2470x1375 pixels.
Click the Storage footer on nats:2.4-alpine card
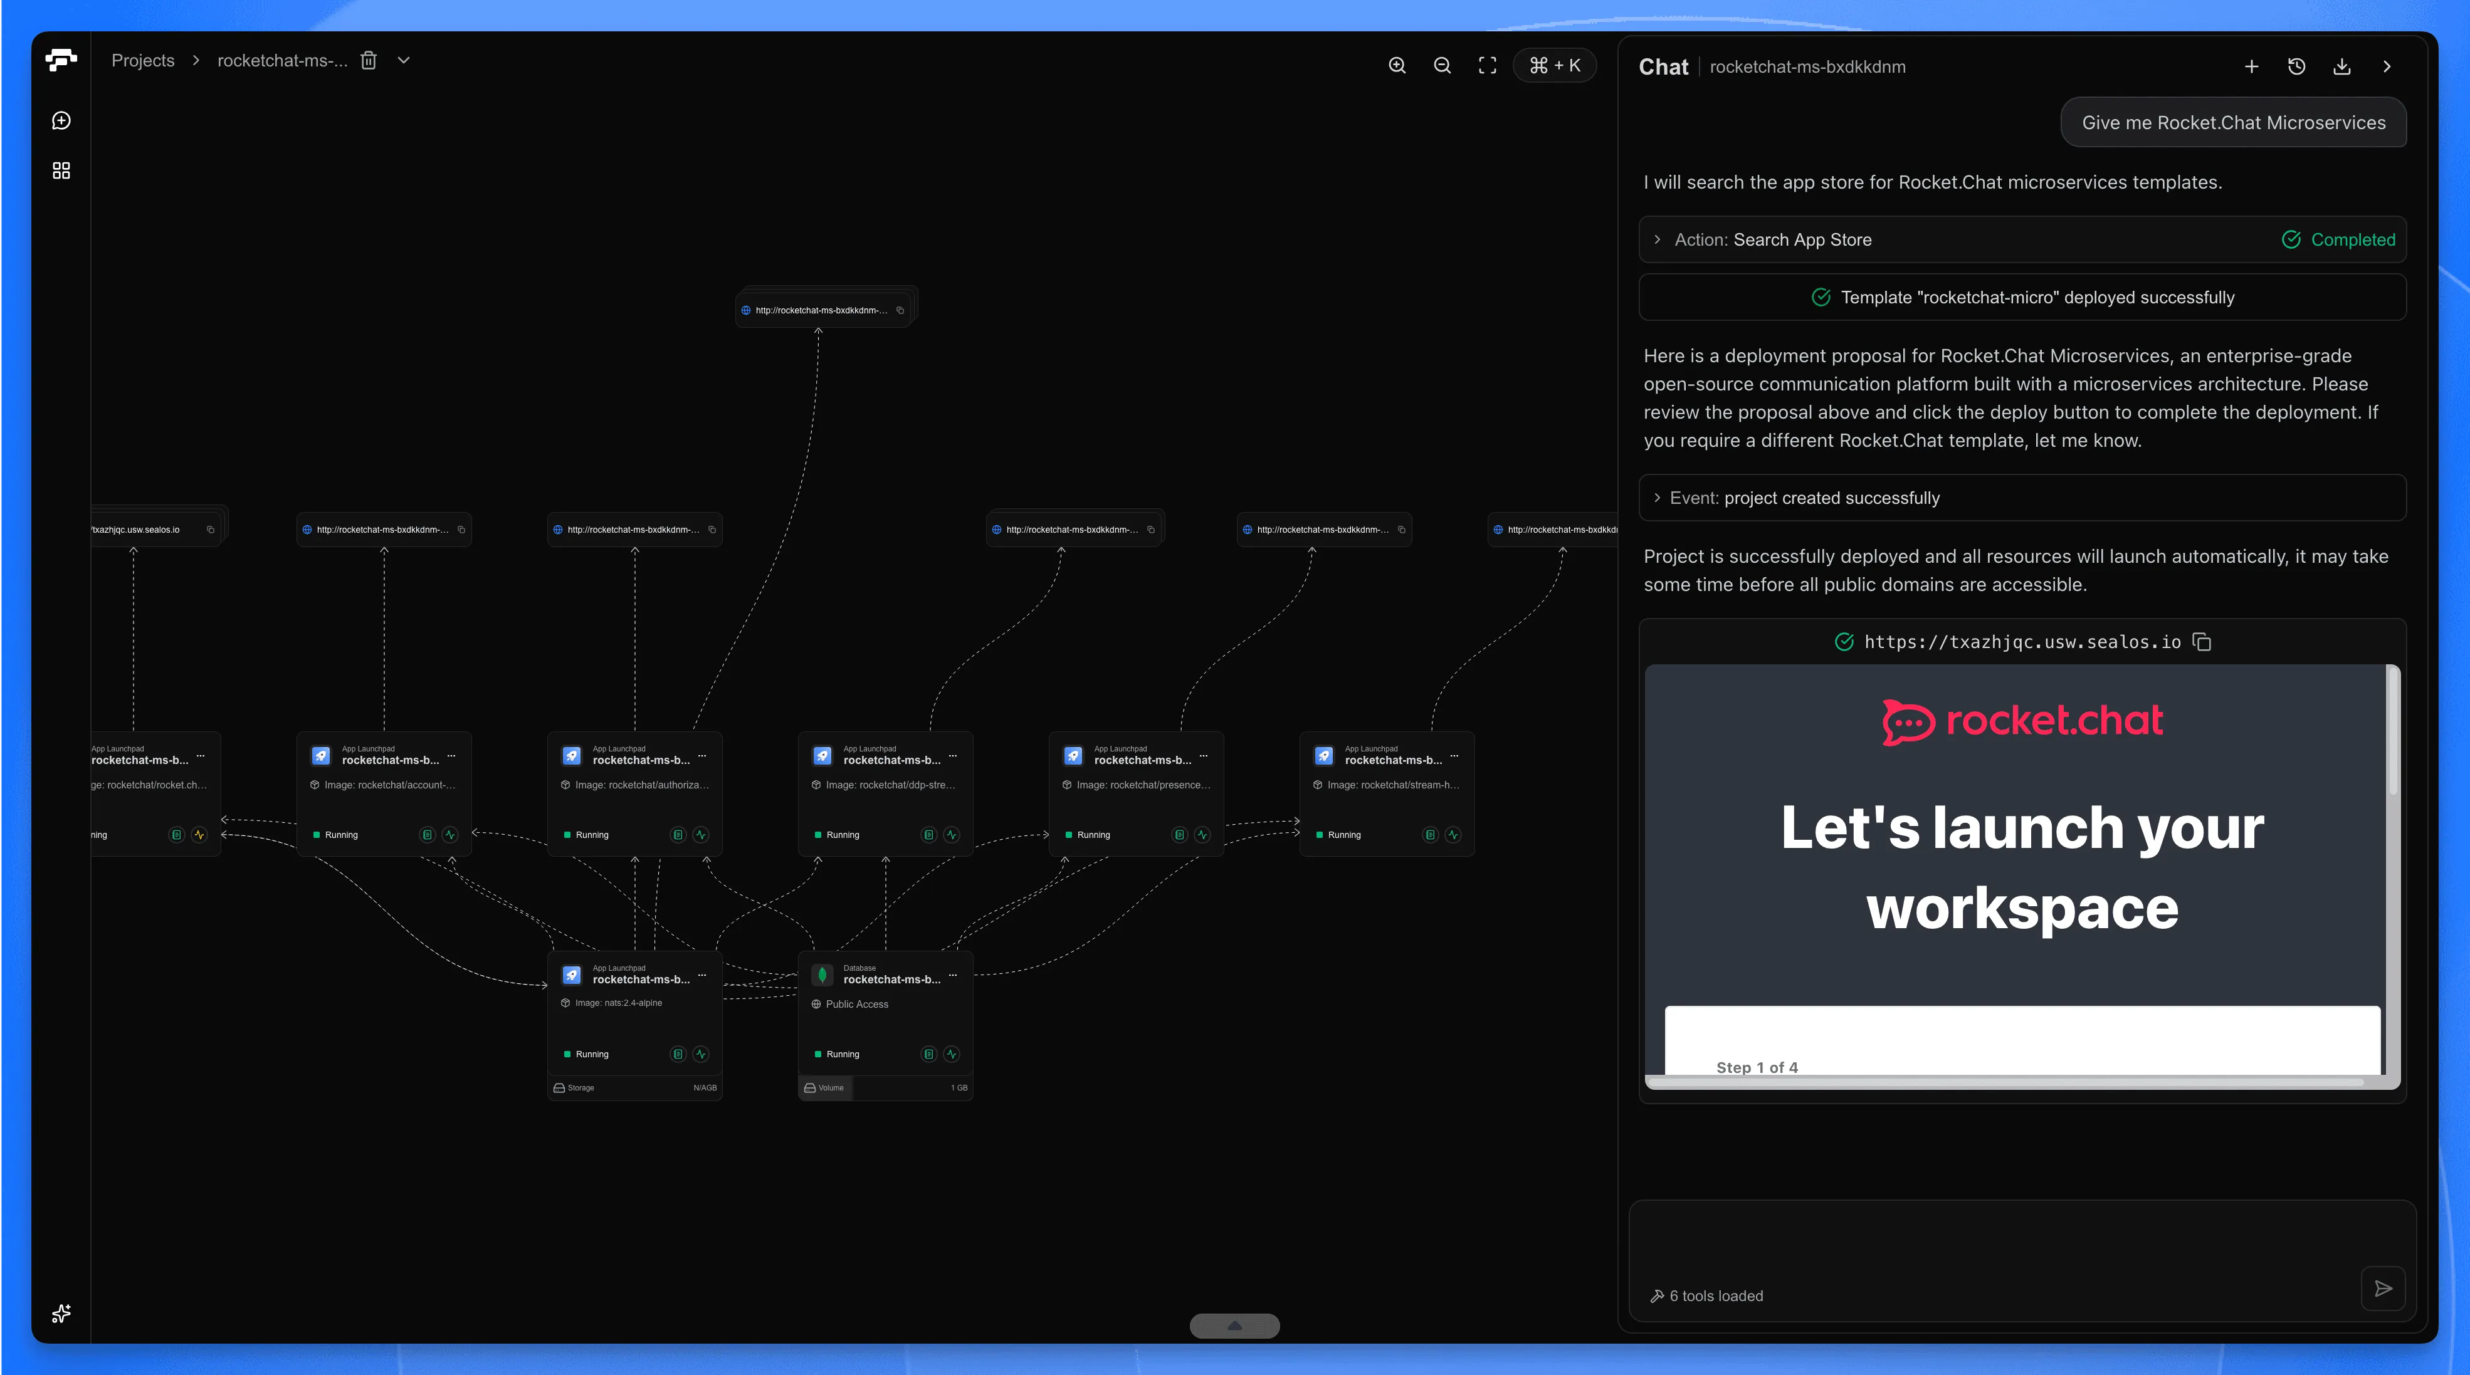coord(635,1089)
